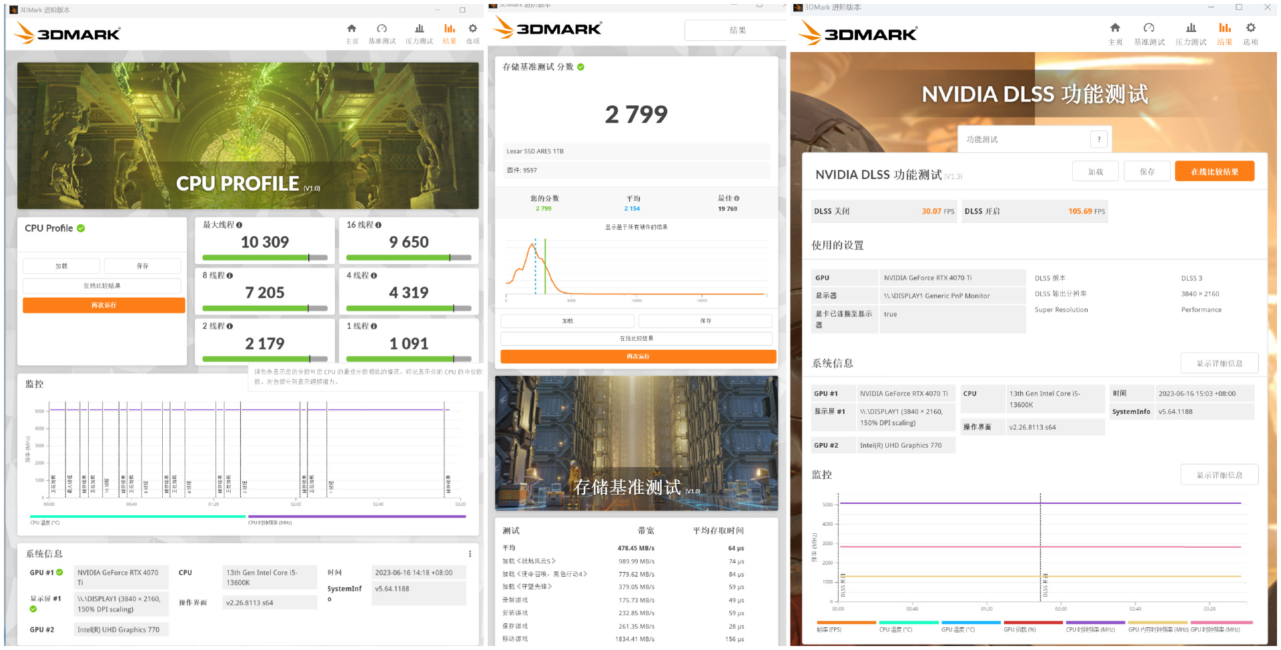Open 基准测试 gauge icon in DLSS window
1281x650 pixels.
click(x=1149, y=28)
